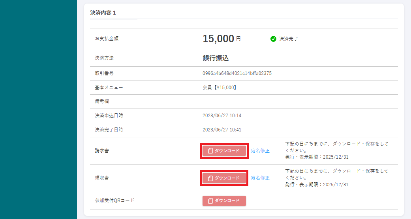This screenshot has height=219, width=411.
Task: Click the document icon in the 参加受付QRコード download button
Action: pyautogui.click(x=210, y=201)
